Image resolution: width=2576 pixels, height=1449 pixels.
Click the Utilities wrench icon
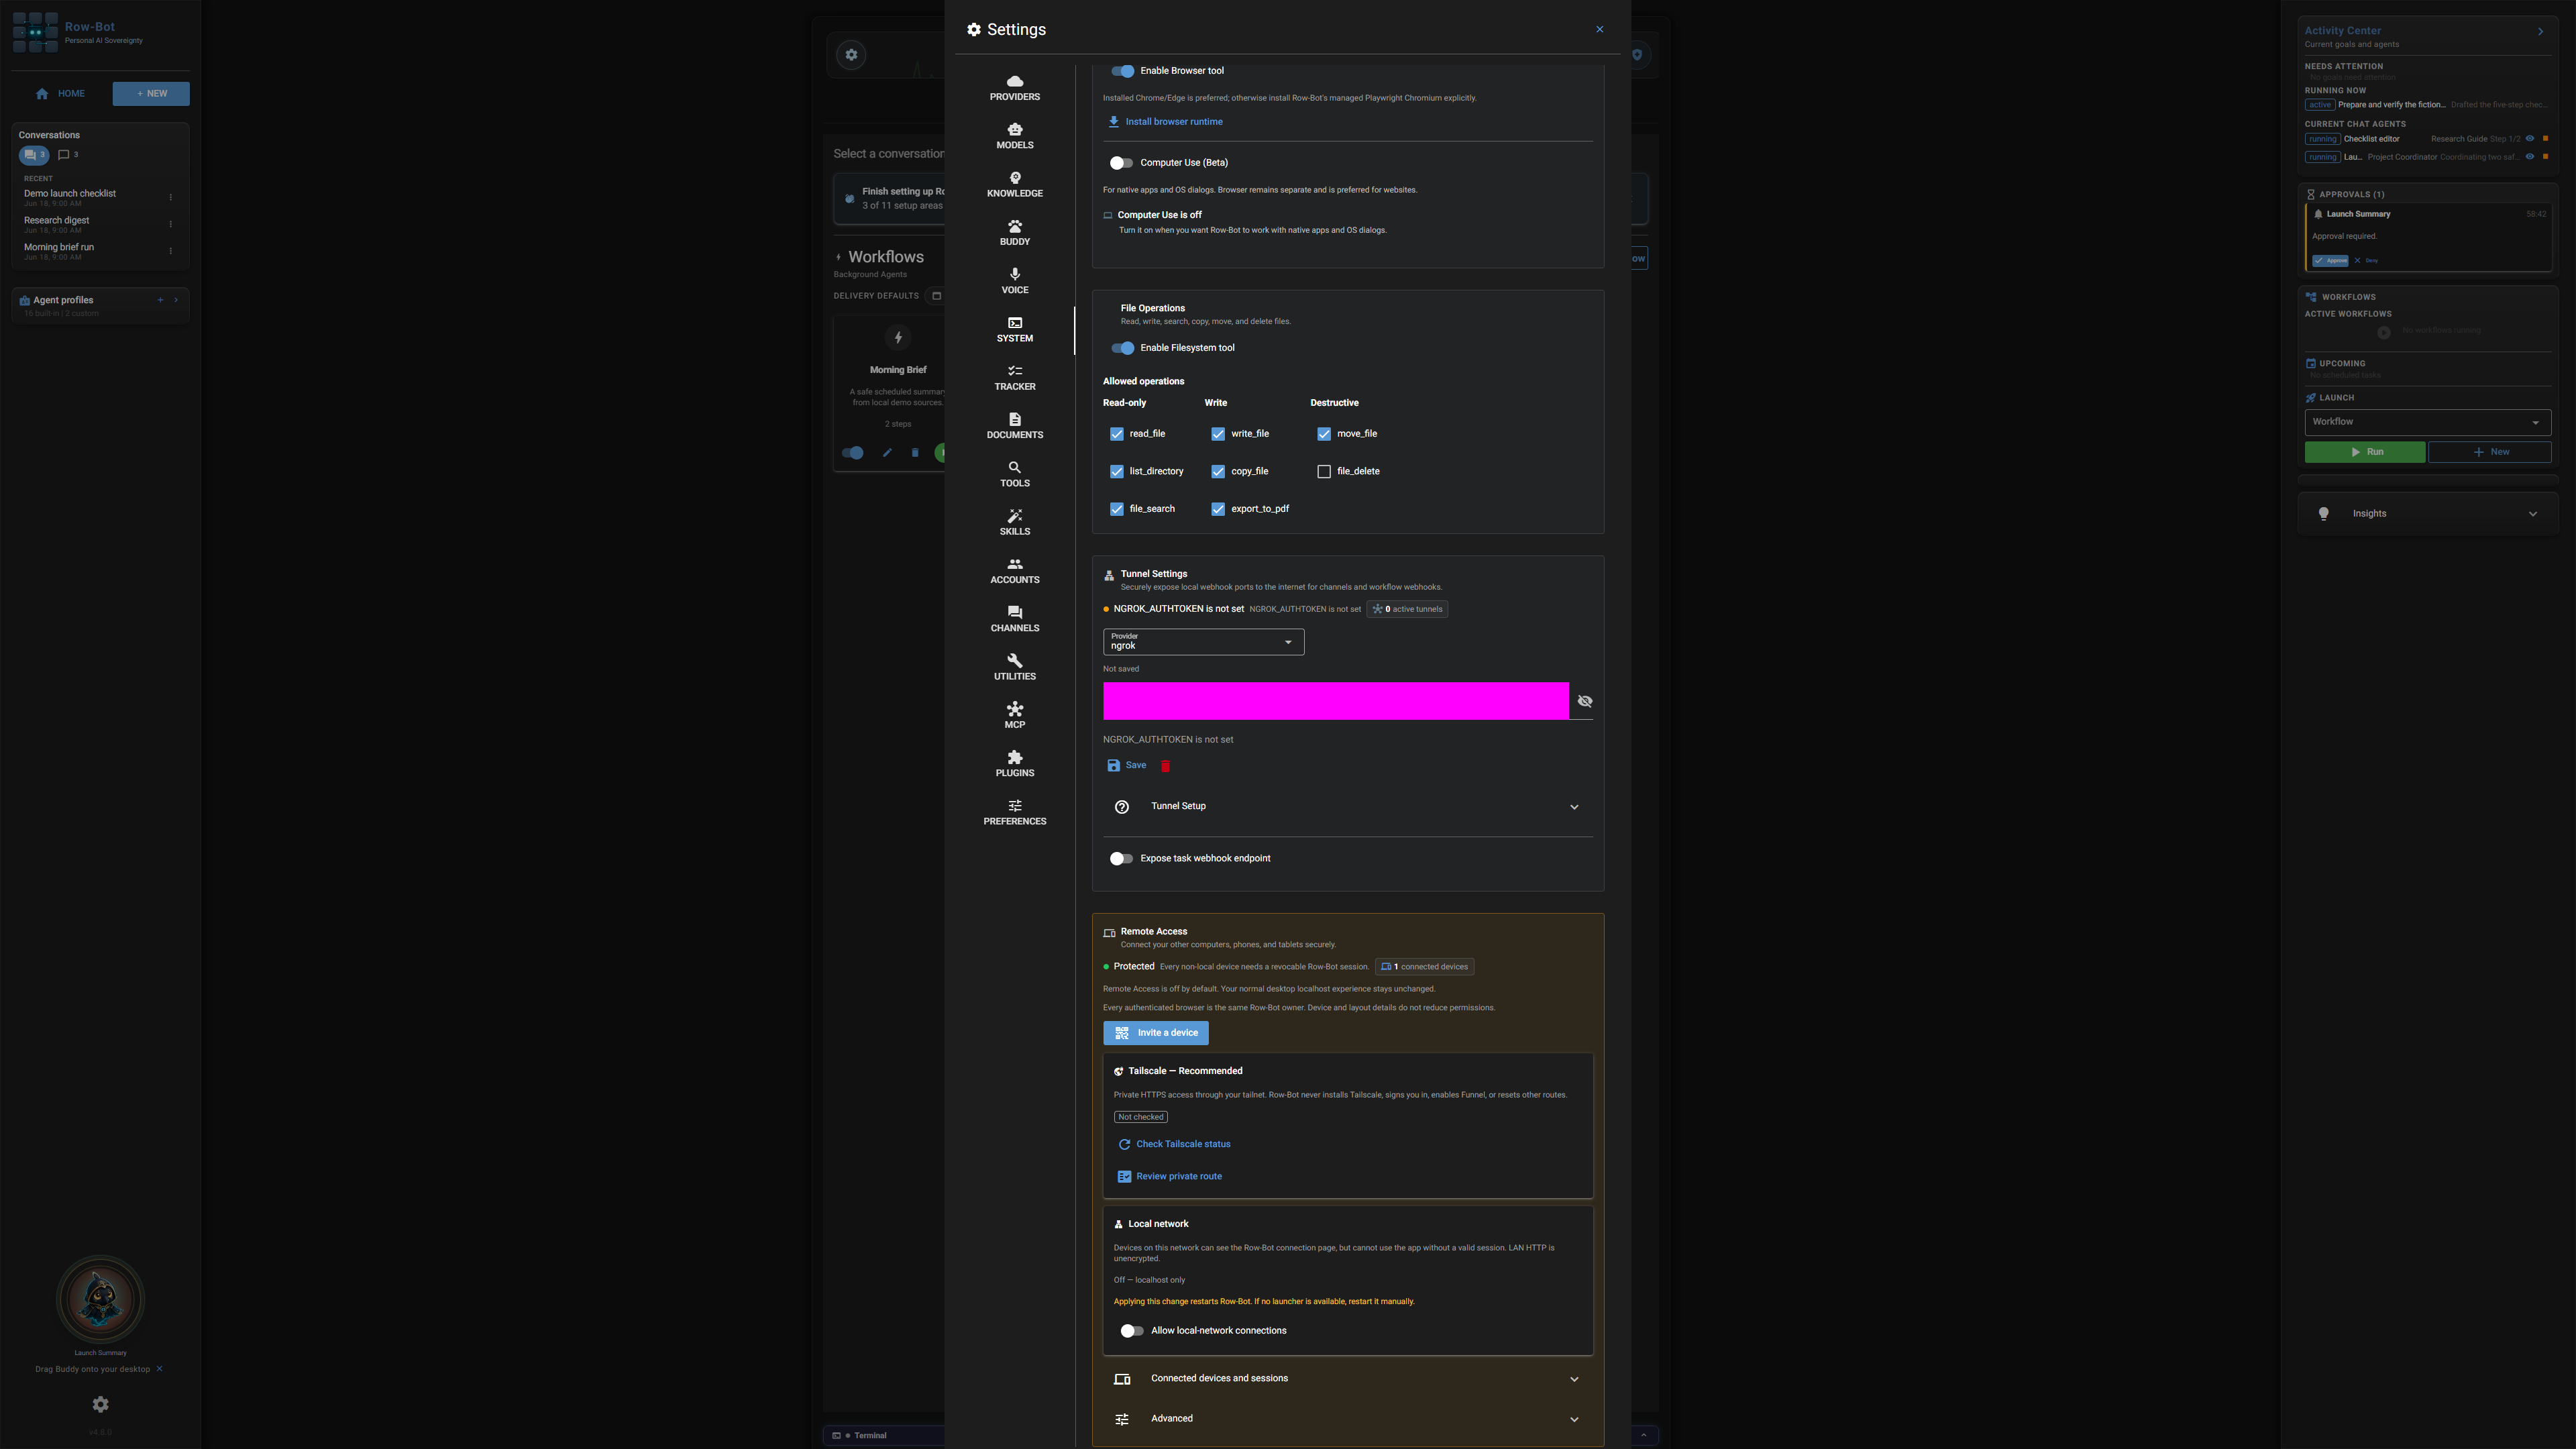pos(1014,660)
